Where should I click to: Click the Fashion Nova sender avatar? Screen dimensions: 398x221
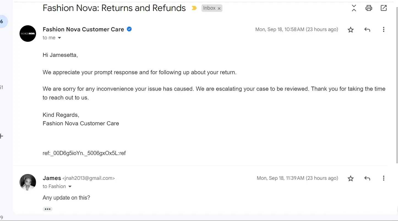[28, 34]
